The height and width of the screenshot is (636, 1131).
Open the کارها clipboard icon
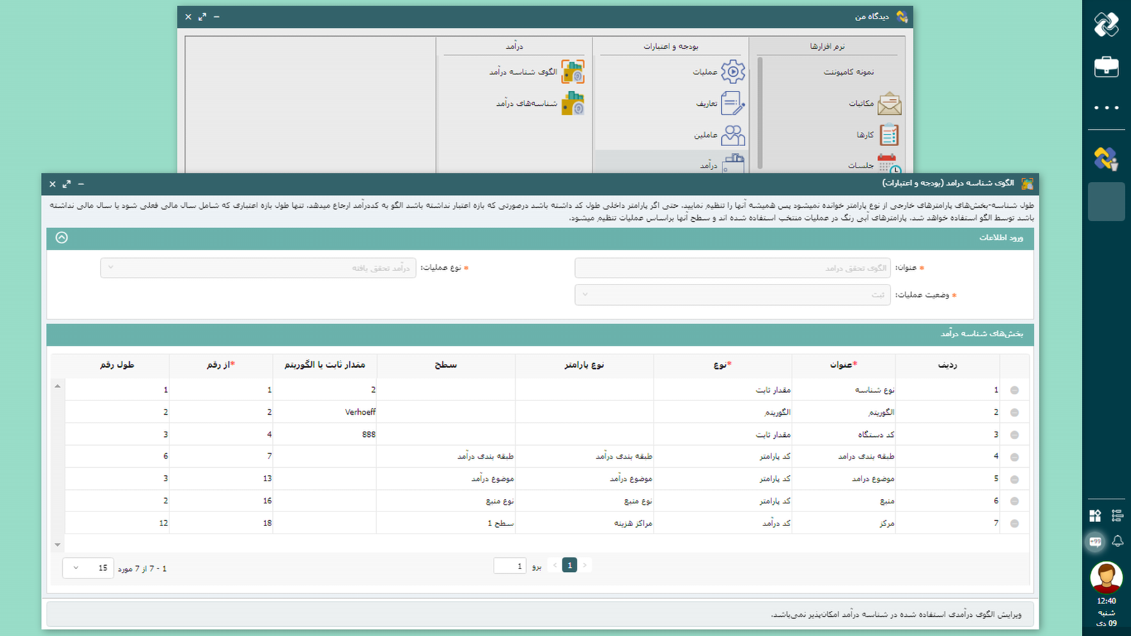click(889, 135)
